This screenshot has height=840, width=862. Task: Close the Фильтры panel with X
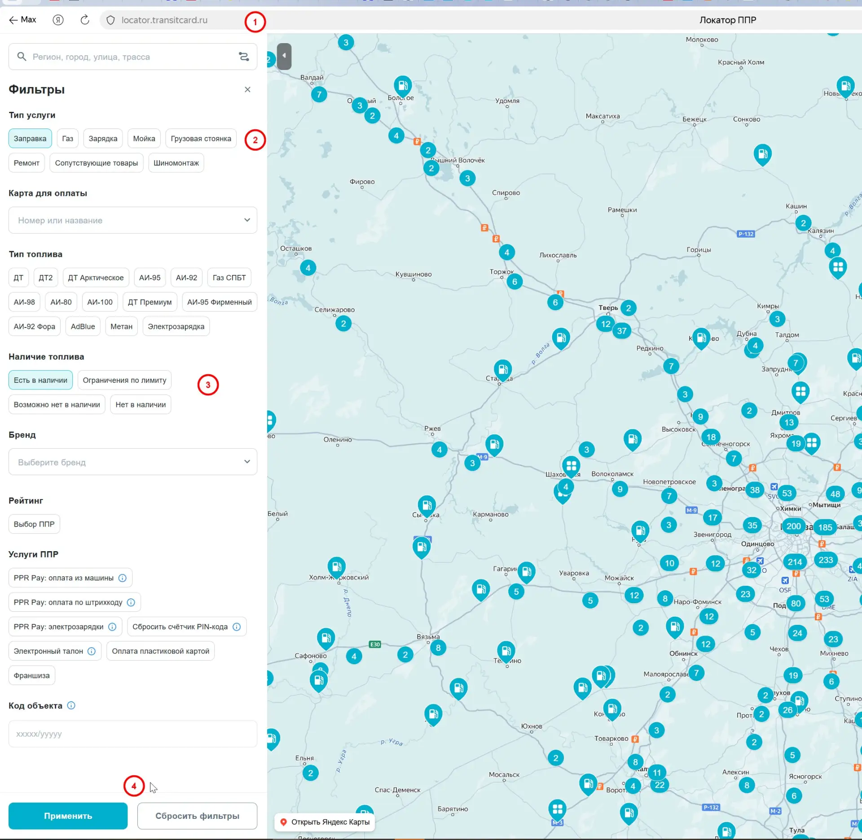pos(247,89)
